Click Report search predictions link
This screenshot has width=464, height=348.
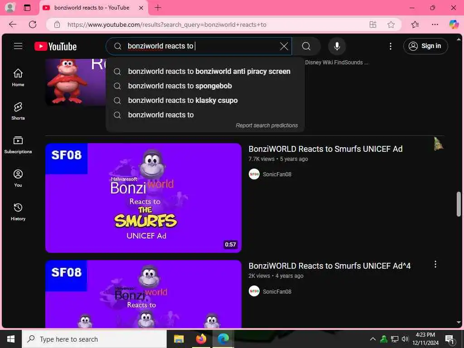[266, 126]
